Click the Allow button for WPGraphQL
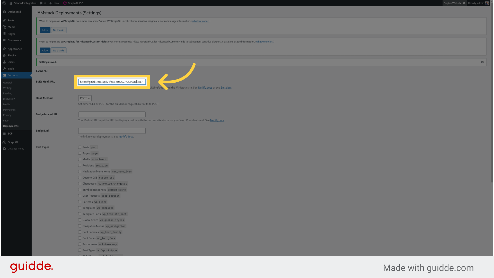This screenshot has width=494, height=278. [x=45, y=30]
